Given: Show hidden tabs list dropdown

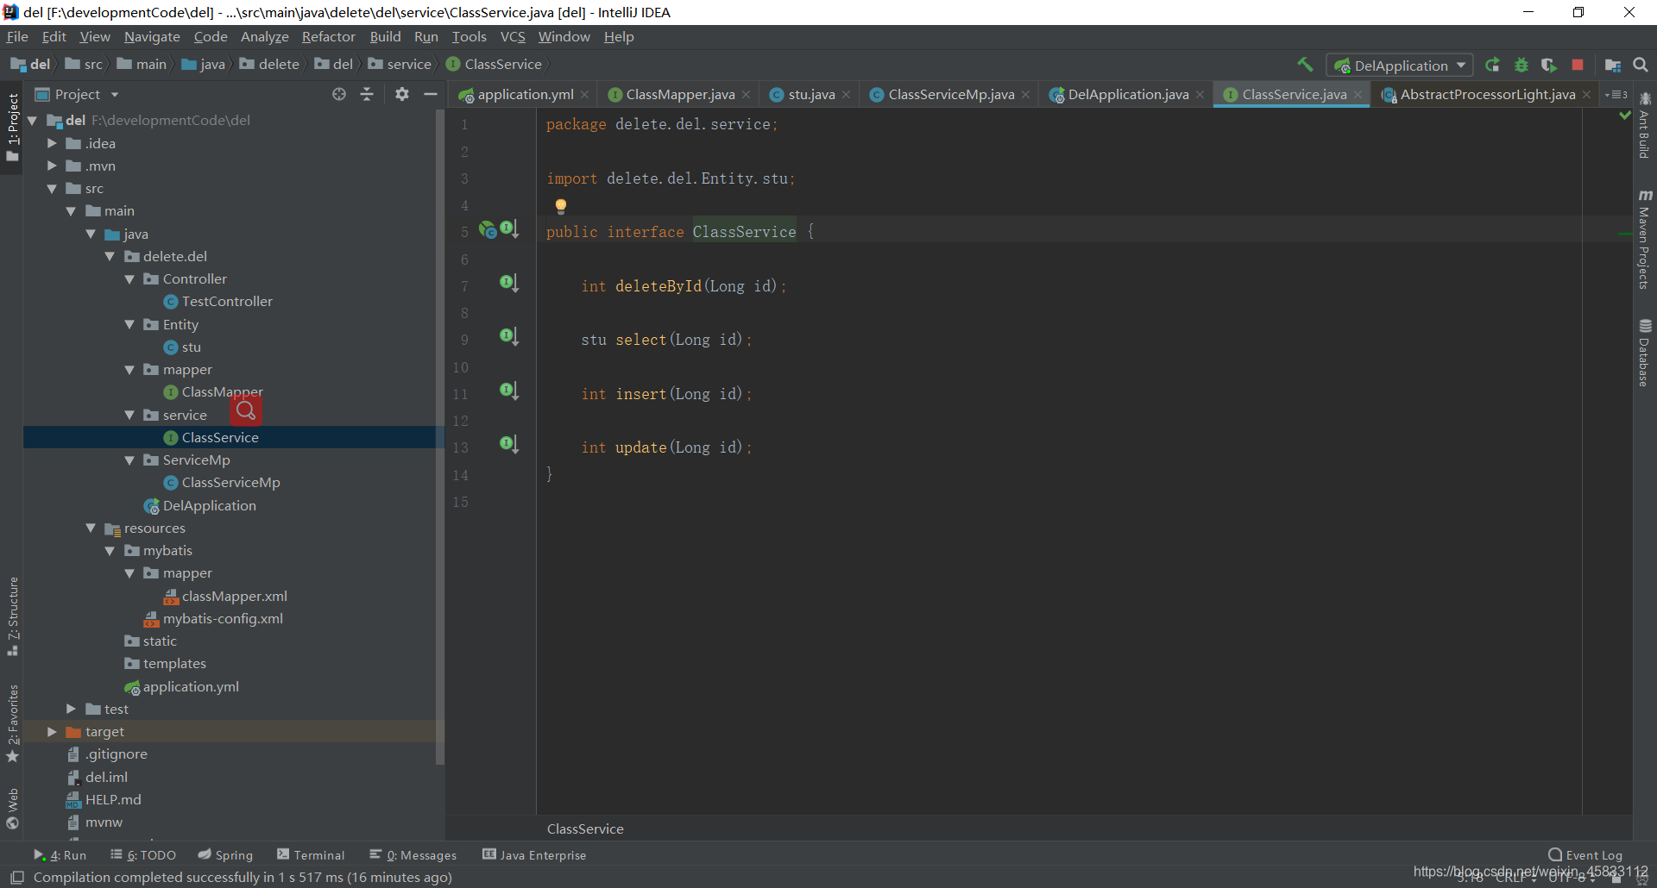Looking at the screenshot, I should point(1616,95).
